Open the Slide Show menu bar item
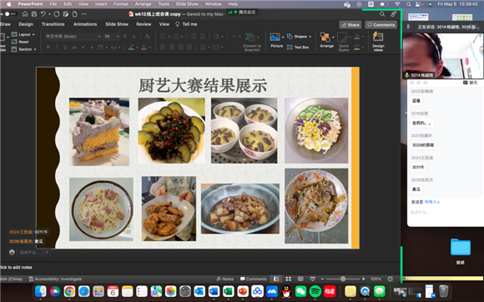484x302 pixels. (187, 4)
